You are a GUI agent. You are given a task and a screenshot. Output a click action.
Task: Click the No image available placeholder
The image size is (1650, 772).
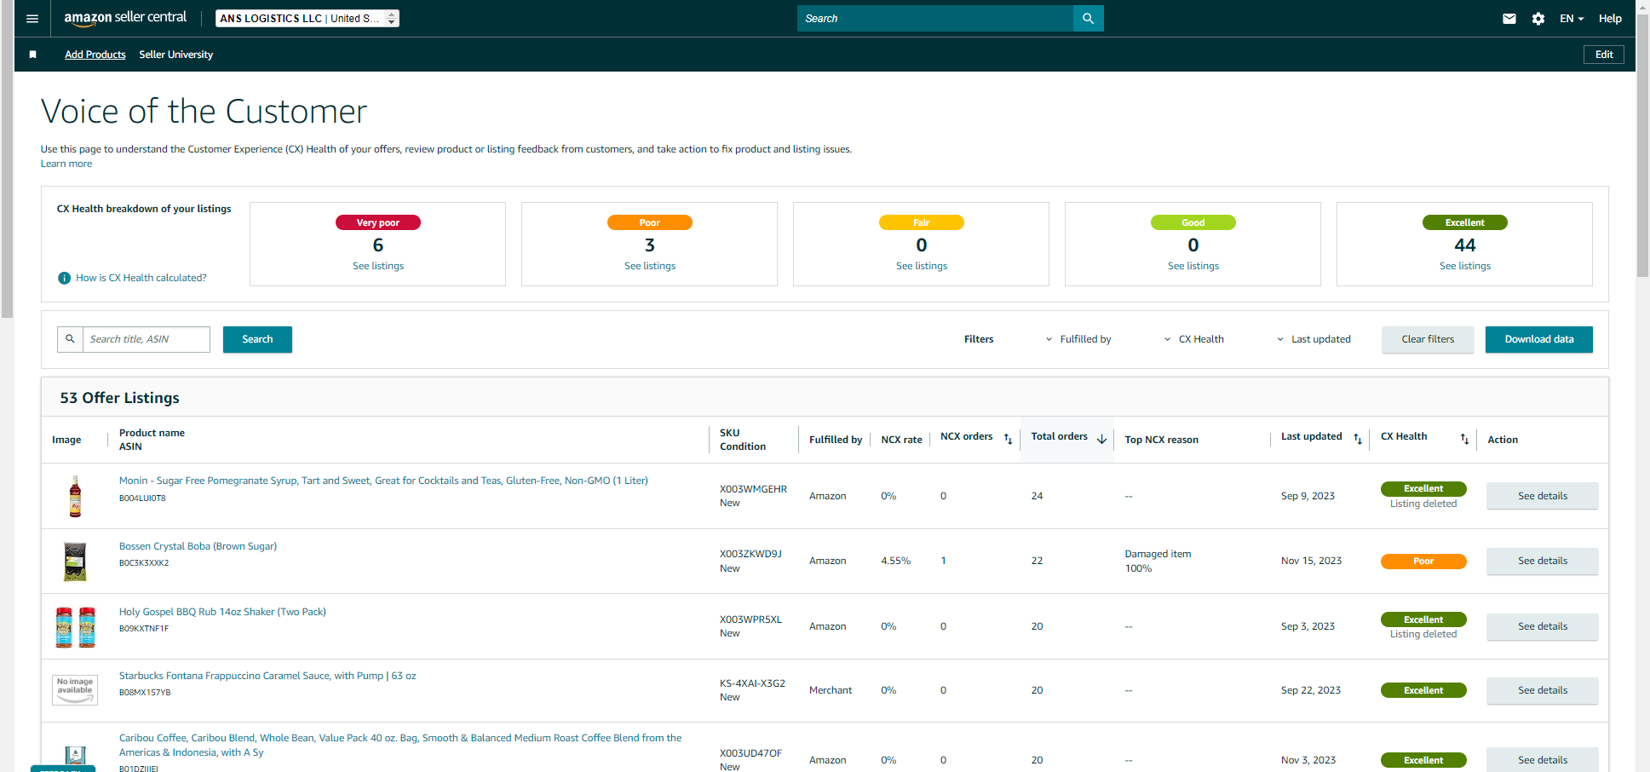click(75, 690)
